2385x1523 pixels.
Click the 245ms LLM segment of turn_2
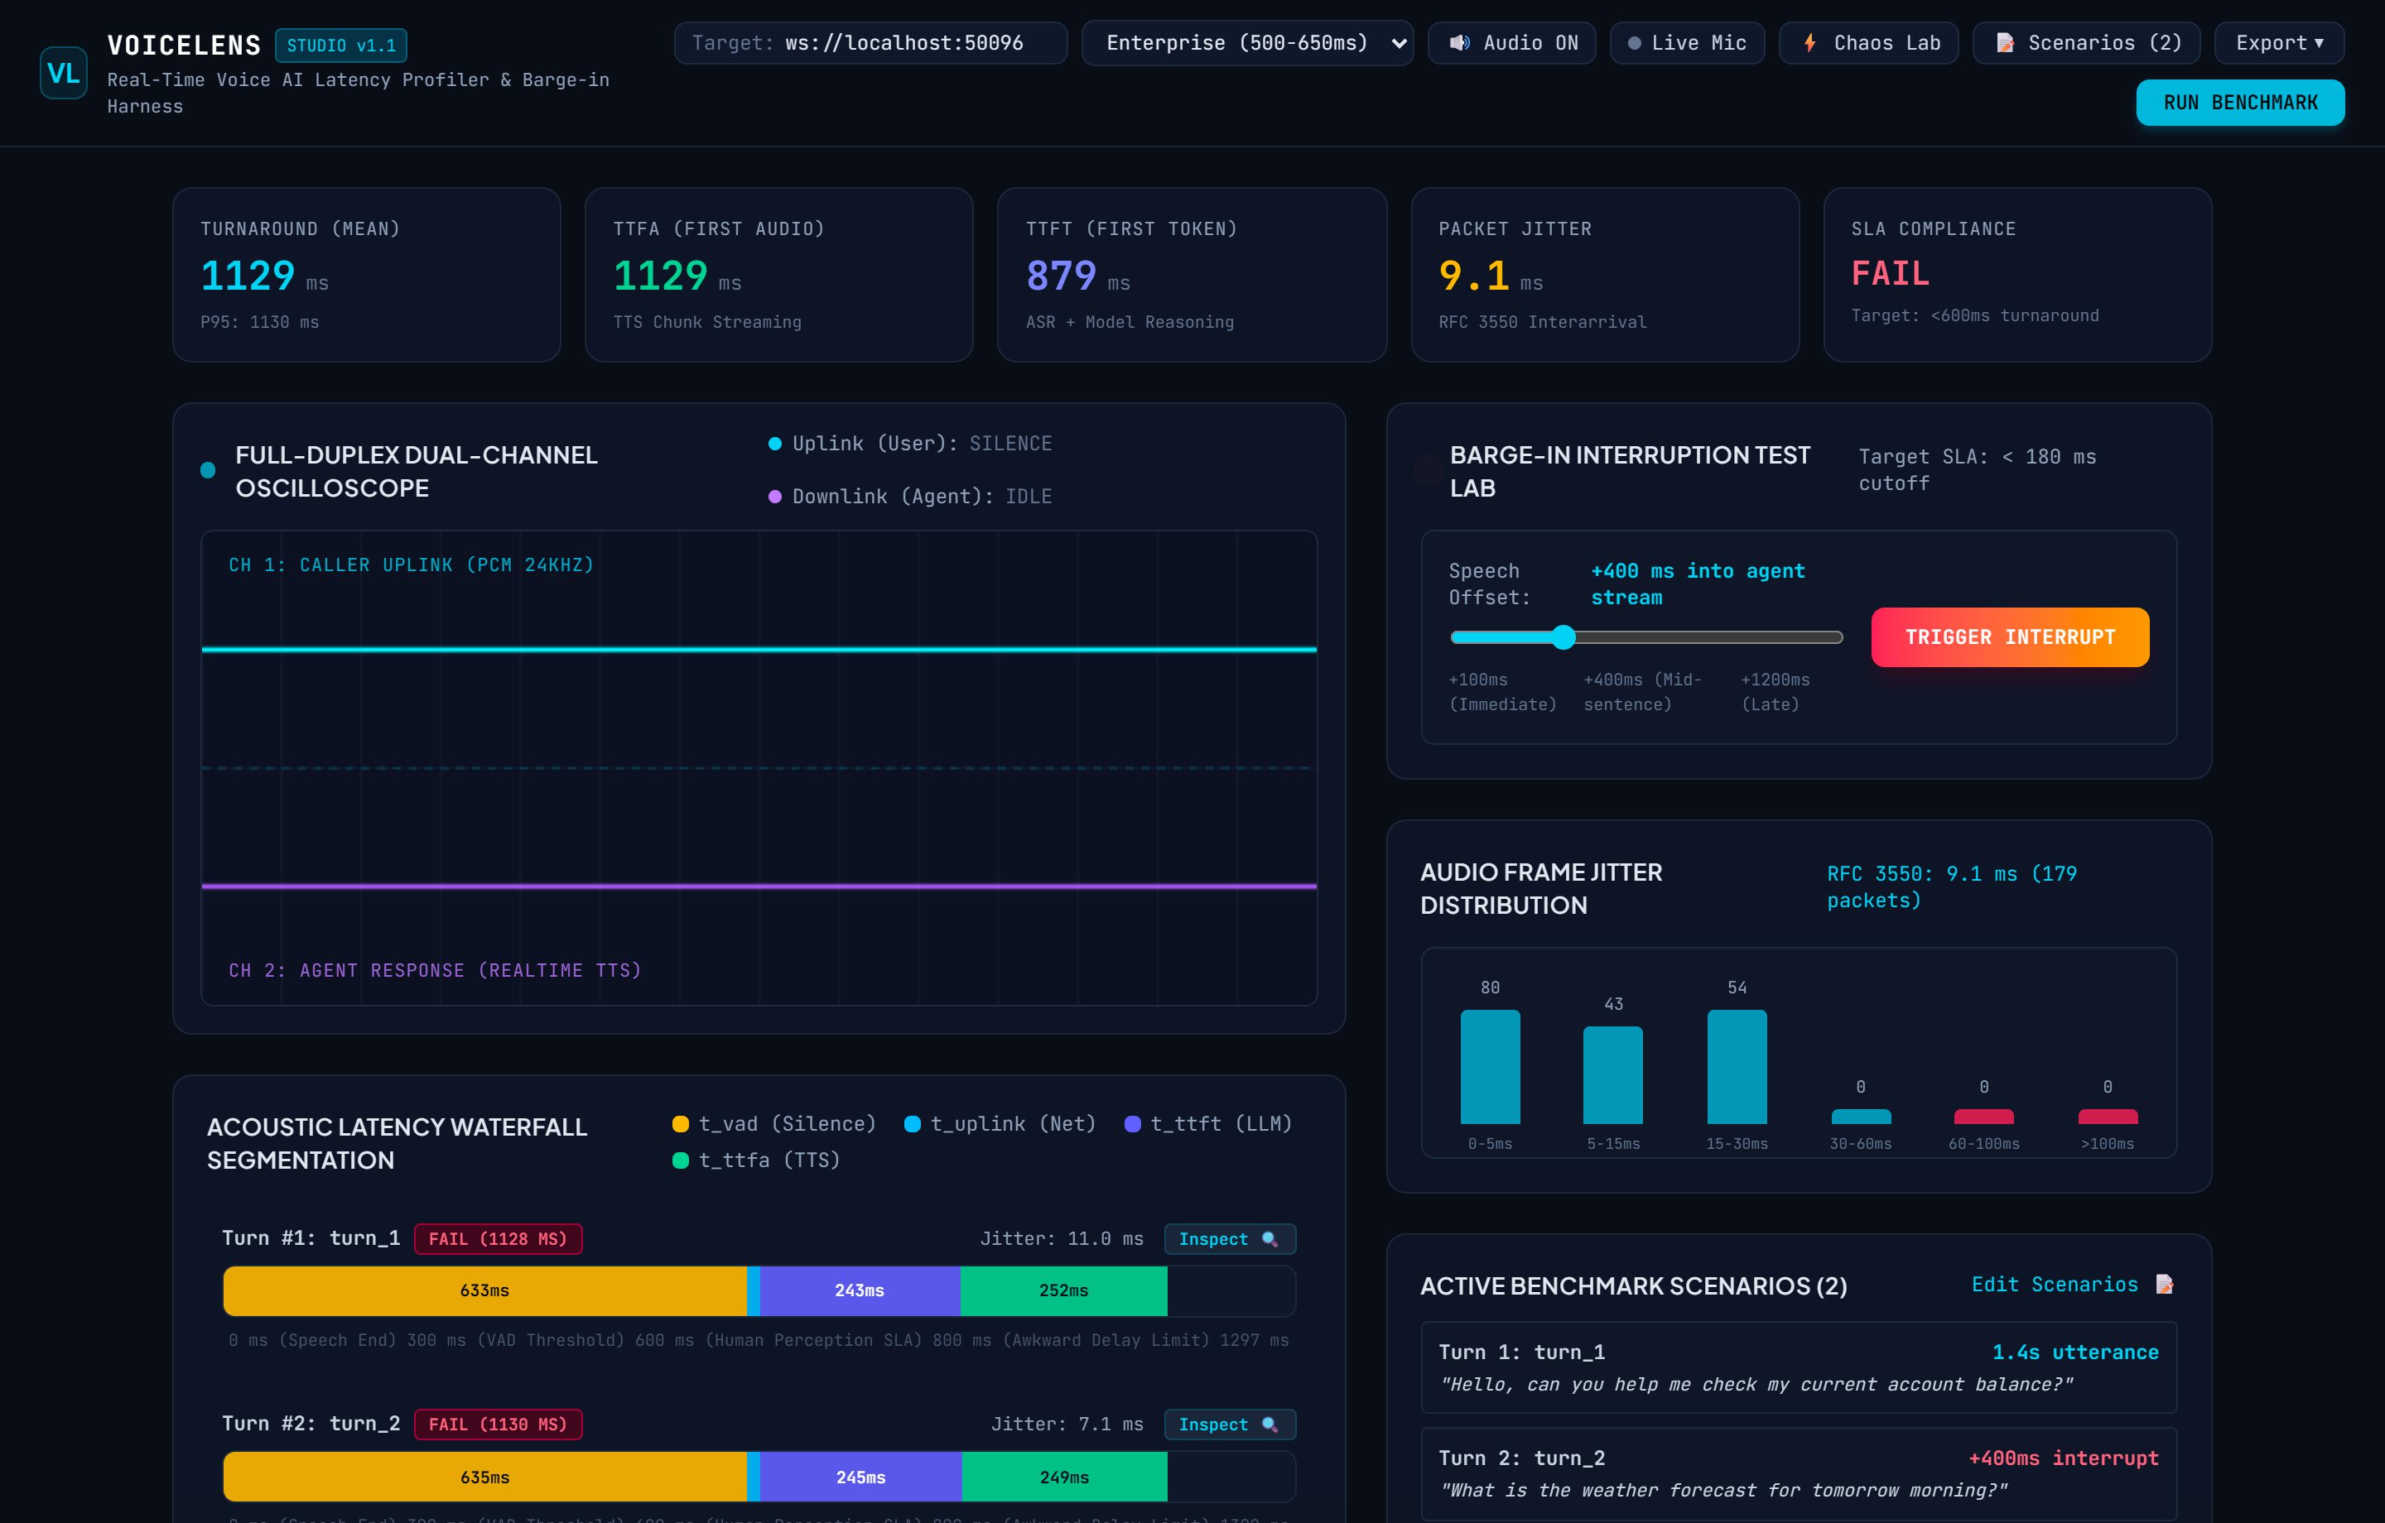860,1477
